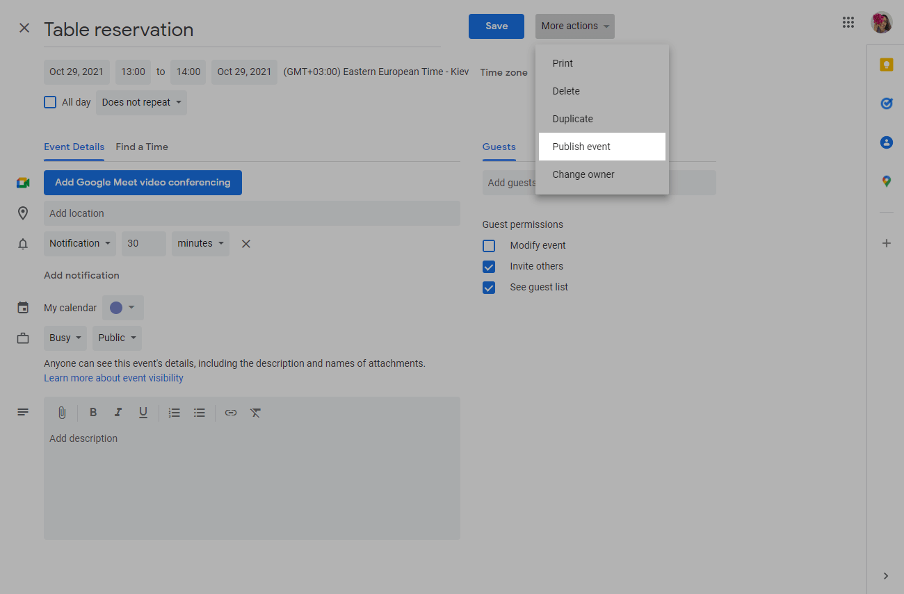904x594 pixels.
Task: Toggle bold text formatting
Action: pos(93,413)
